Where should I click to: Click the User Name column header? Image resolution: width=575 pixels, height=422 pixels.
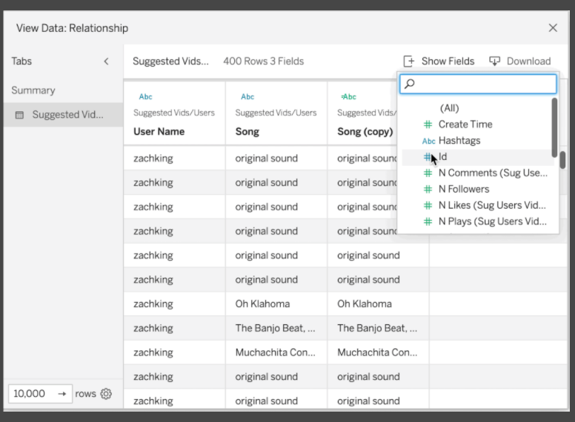[x=159, y=132]
